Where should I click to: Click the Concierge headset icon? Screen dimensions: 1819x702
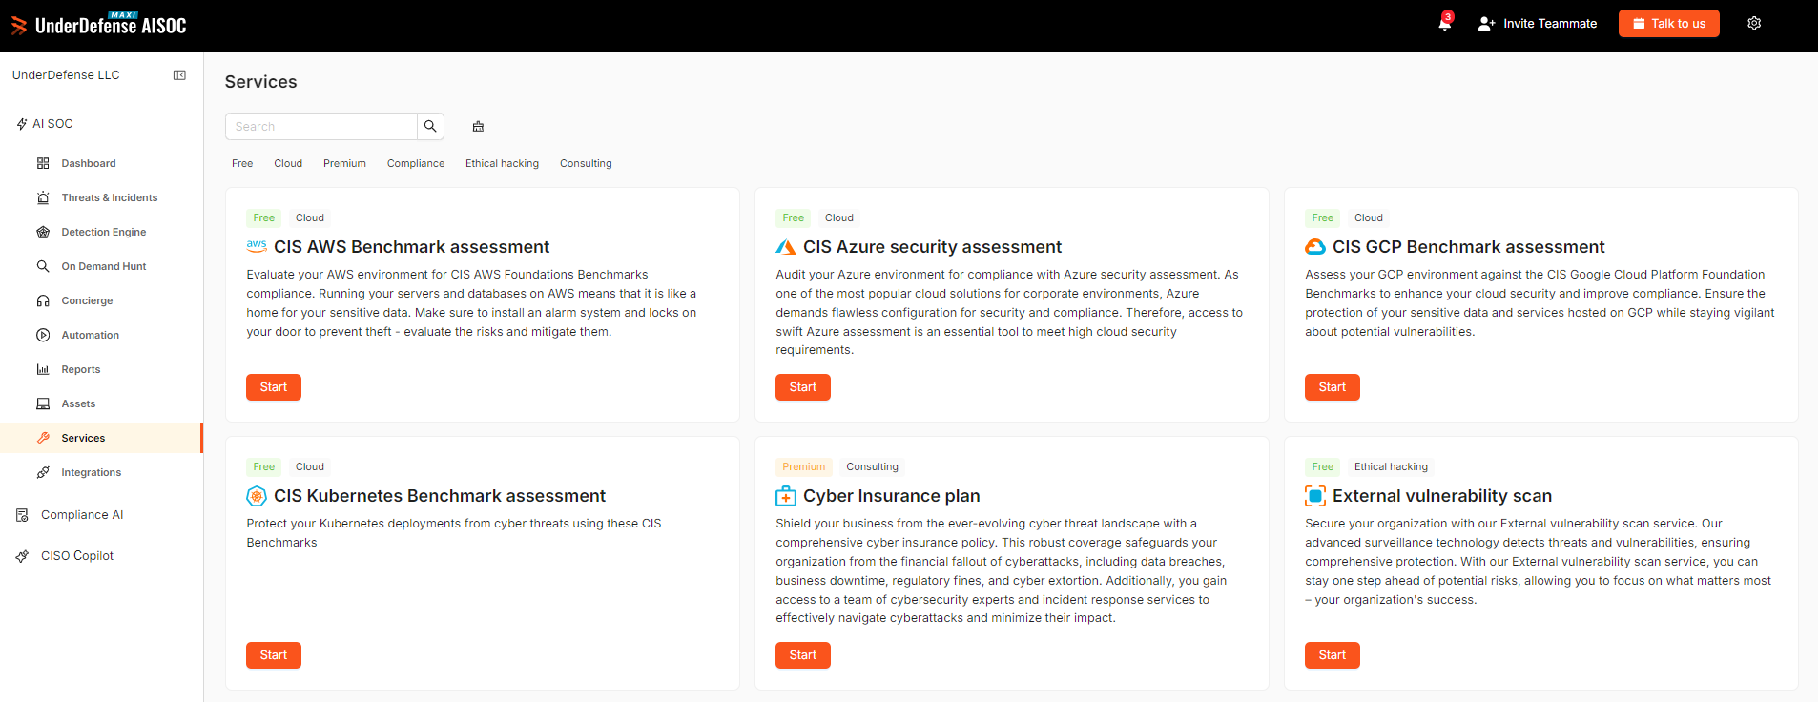43,300
